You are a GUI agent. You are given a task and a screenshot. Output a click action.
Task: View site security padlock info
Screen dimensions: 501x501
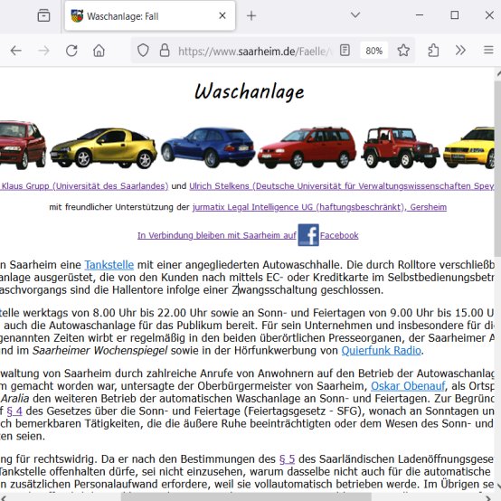tap(165, 51)
